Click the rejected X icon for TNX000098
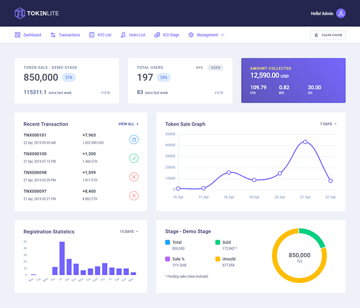 click(134, 177)
